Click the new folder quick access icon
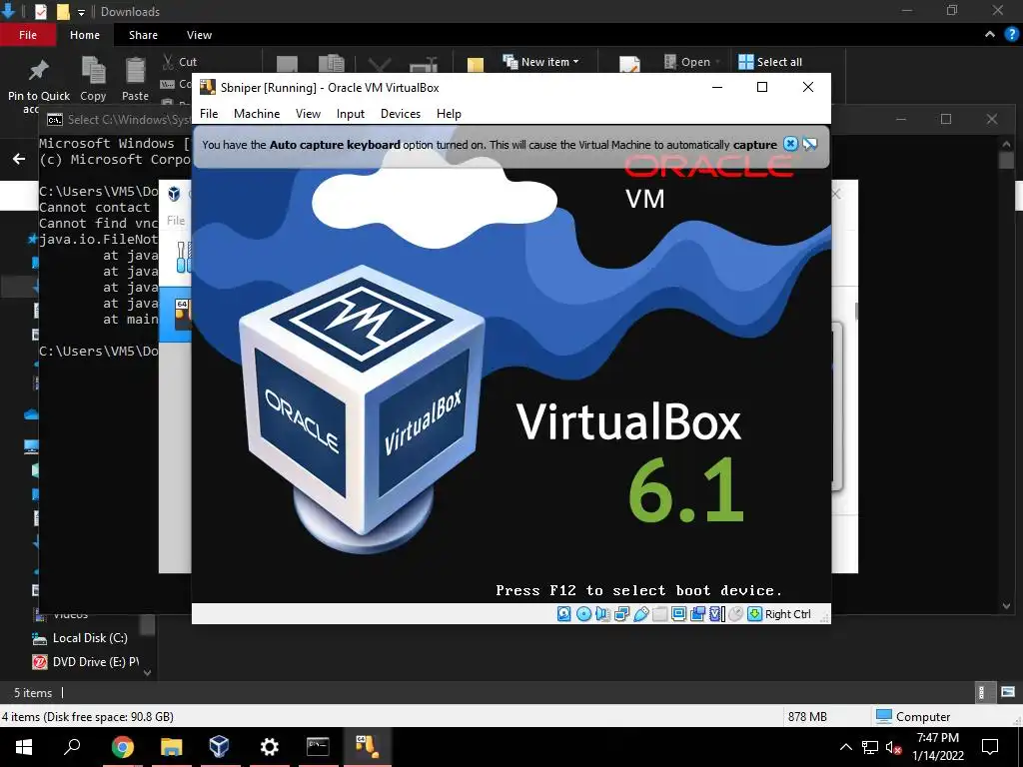This screenshot has width=1023, height=767. pyautogui.click(x=63, y=12)
